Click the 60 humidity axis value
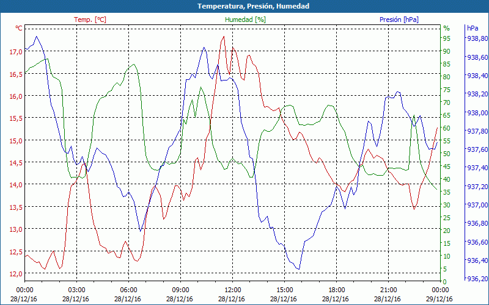This screenshot has width=489, height=305. (x=447, y=128)
